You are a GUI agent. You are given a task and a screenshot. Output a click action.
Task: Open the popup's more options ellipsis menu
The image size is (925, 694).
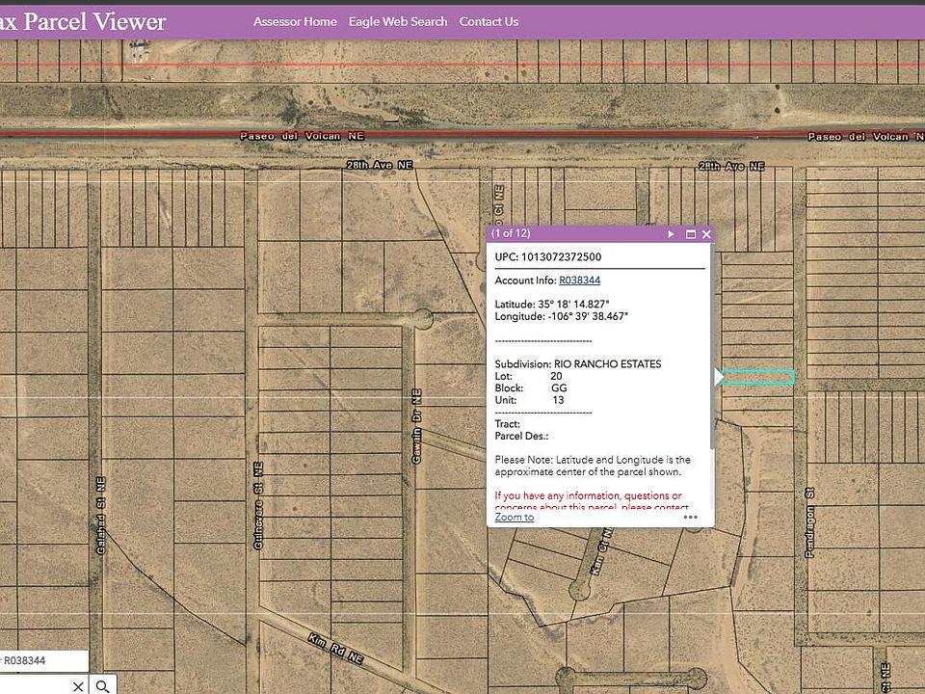[690, 517]
